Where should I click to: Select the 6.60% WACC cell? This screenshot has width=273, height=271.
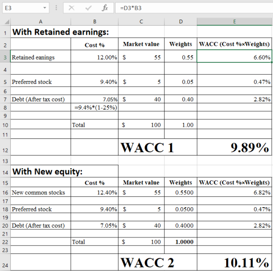click(234, 56)
